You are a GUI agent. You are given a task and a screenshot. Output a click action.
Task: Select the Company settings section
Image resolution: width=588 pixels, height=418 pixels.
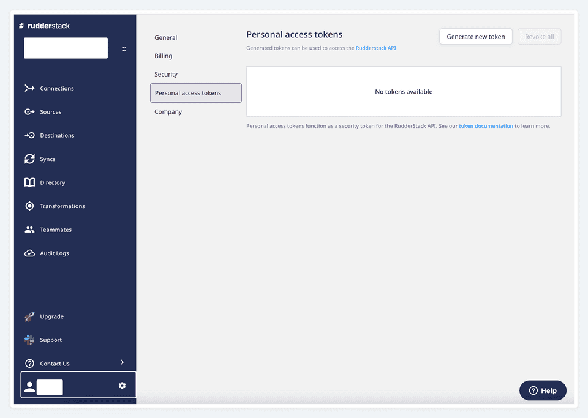click(x=168, y=111)
